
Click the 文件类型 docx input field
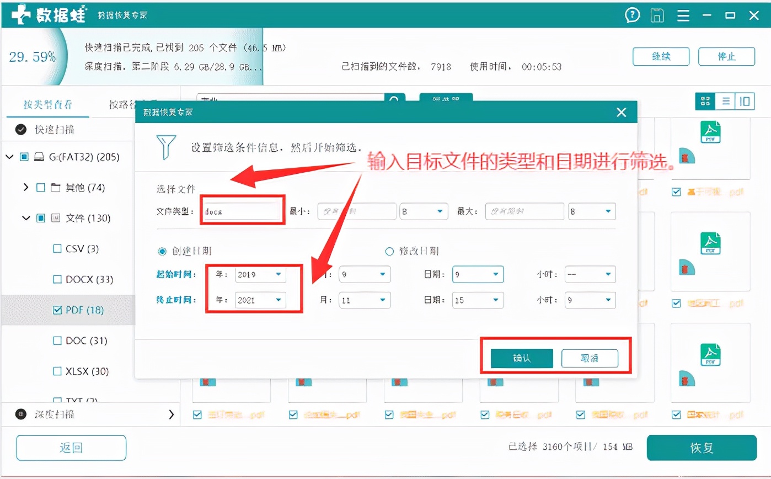click(x=242, y=211)
